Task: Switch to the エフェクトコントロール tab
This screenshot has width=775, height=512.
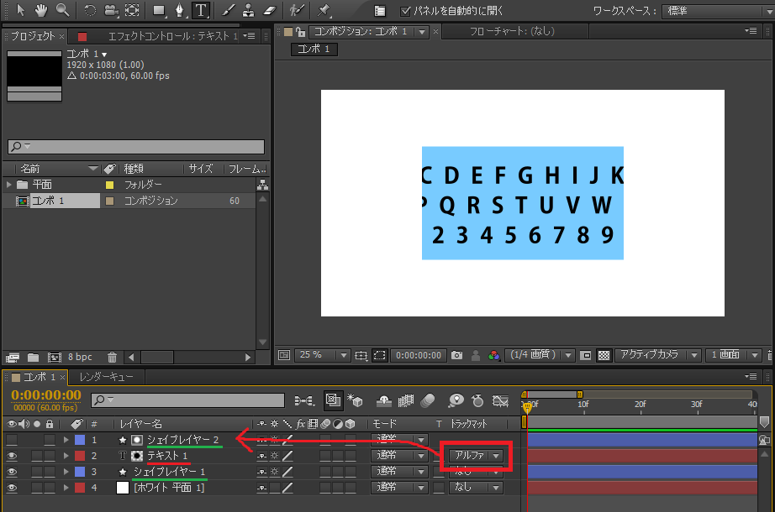Action: coord(172,36)
